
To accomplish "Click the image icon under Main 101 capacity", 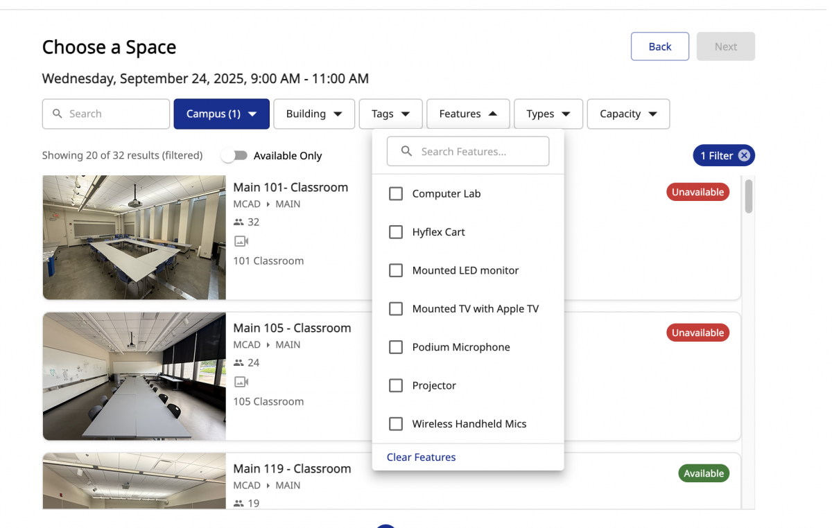I will [x=241, y=241].
